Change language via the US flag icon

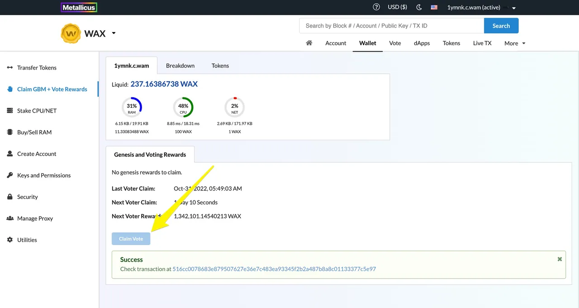[x=434, y=7]
